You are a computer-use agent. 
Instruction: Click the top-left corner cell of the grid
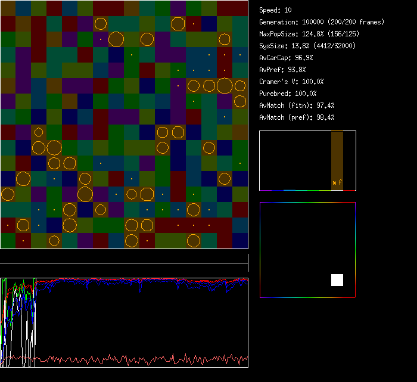8,8
